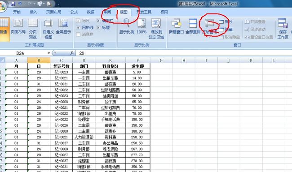
Task: Open a 新建窗口 new window
Action: tap(176, 26)
